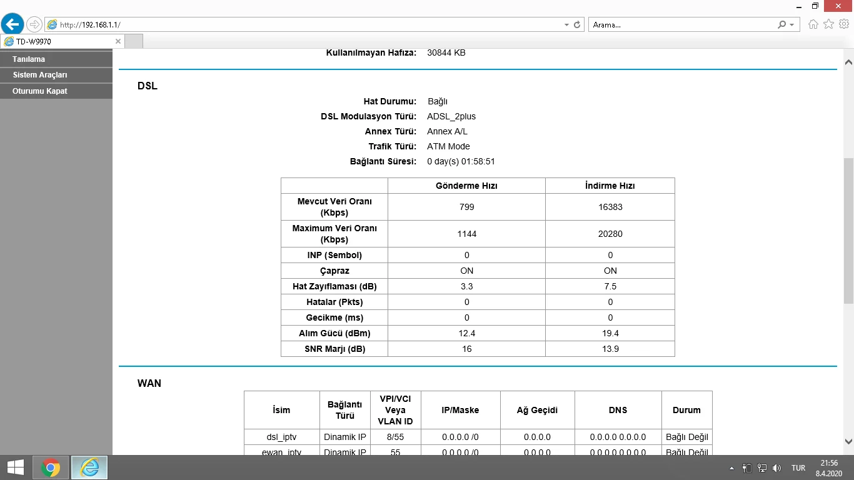854x480 pixels.
Task: Select the connection time 0 day(s) 01:58:51
Action: [461, 161]
